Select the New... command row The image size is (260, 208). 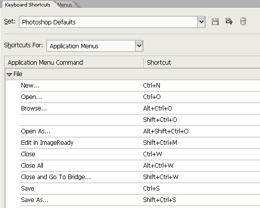pos(140,86)
